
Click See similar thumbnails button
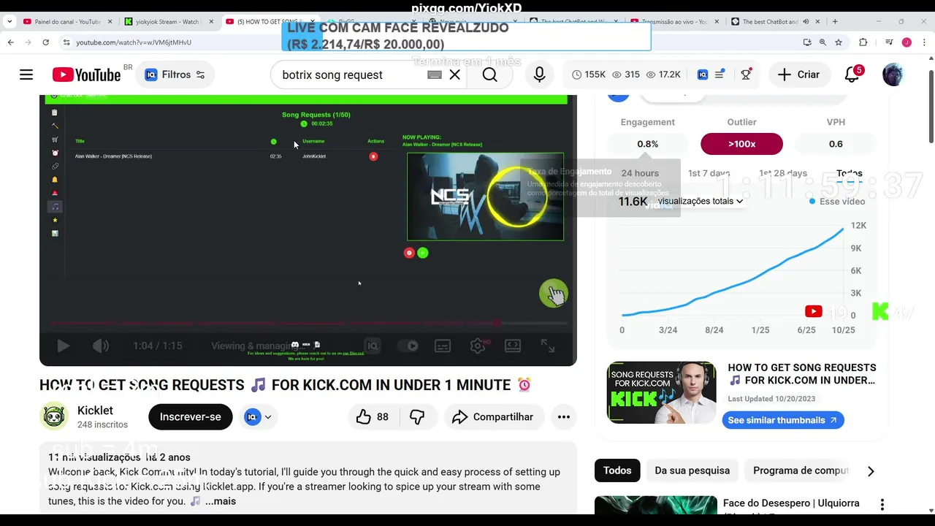(x=783, y=420)
